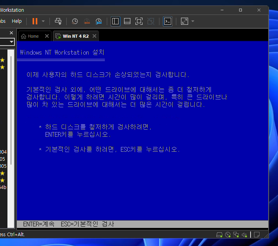Screen dimensions: 278x246
Task: Minimize the Workstation window
Action: coord(222,10)
